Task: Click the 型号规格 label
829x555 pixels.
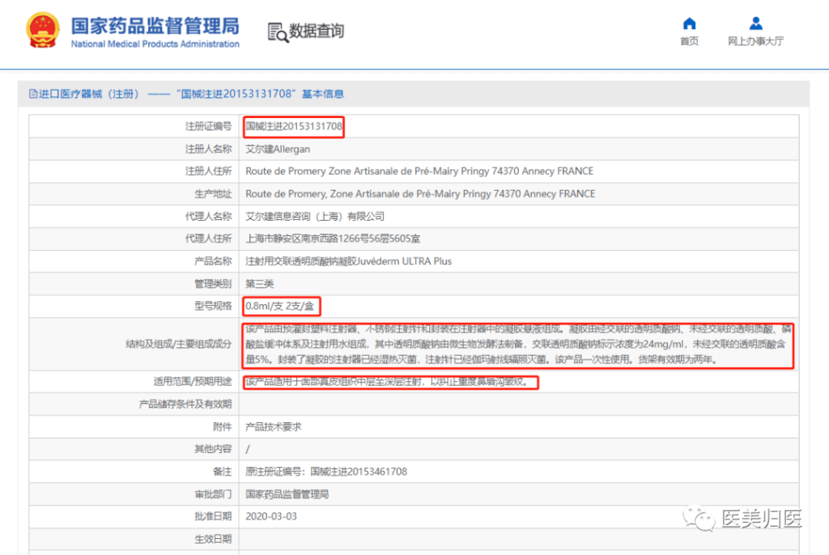Action: [213, 306]
